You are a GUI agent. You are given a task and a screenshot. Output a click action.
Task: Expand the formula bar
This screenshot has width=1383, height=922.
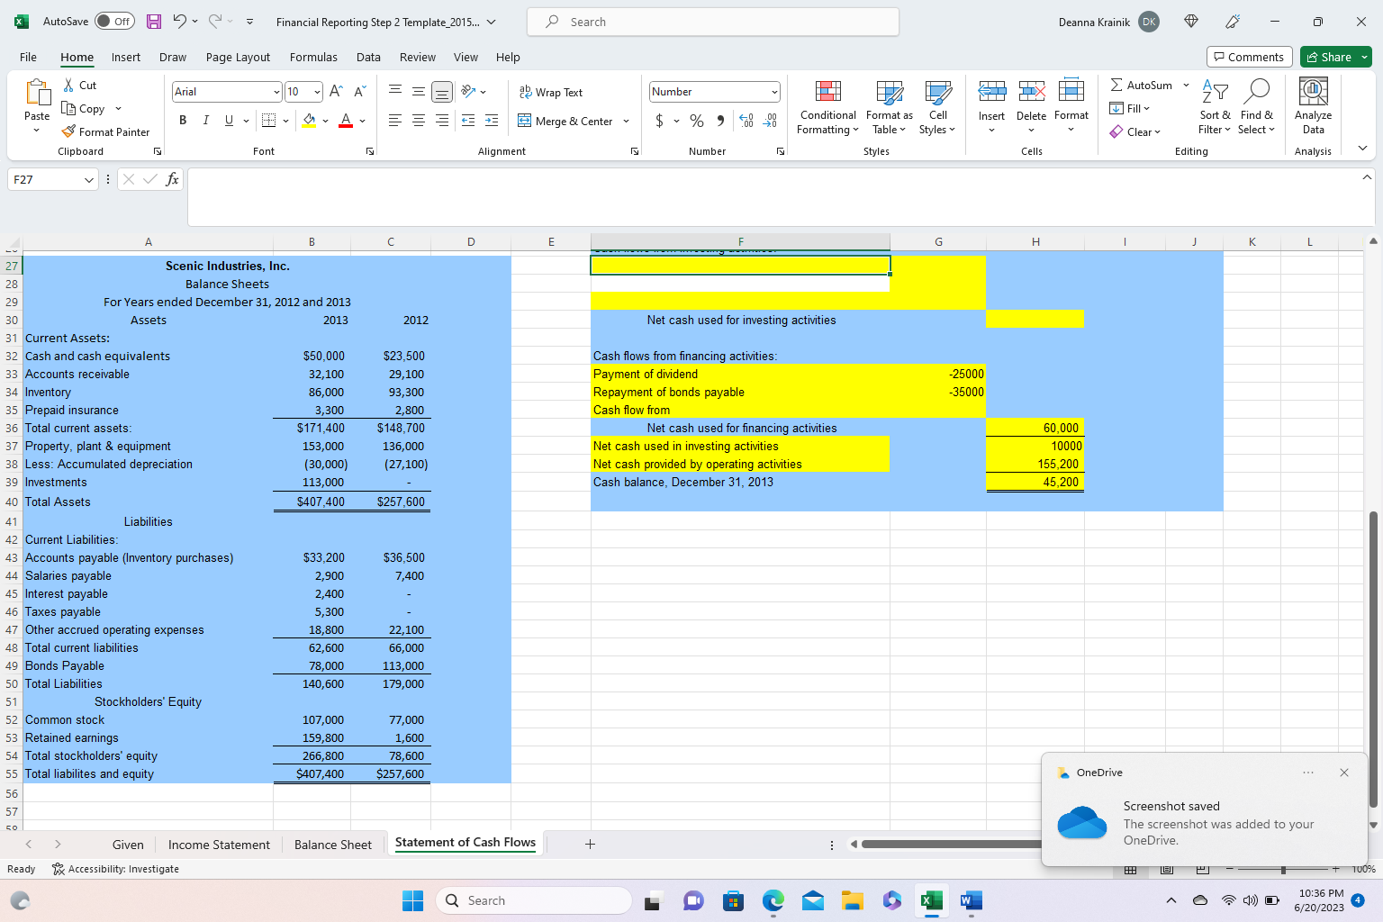pyautogui.click(x=1367, y=177)
